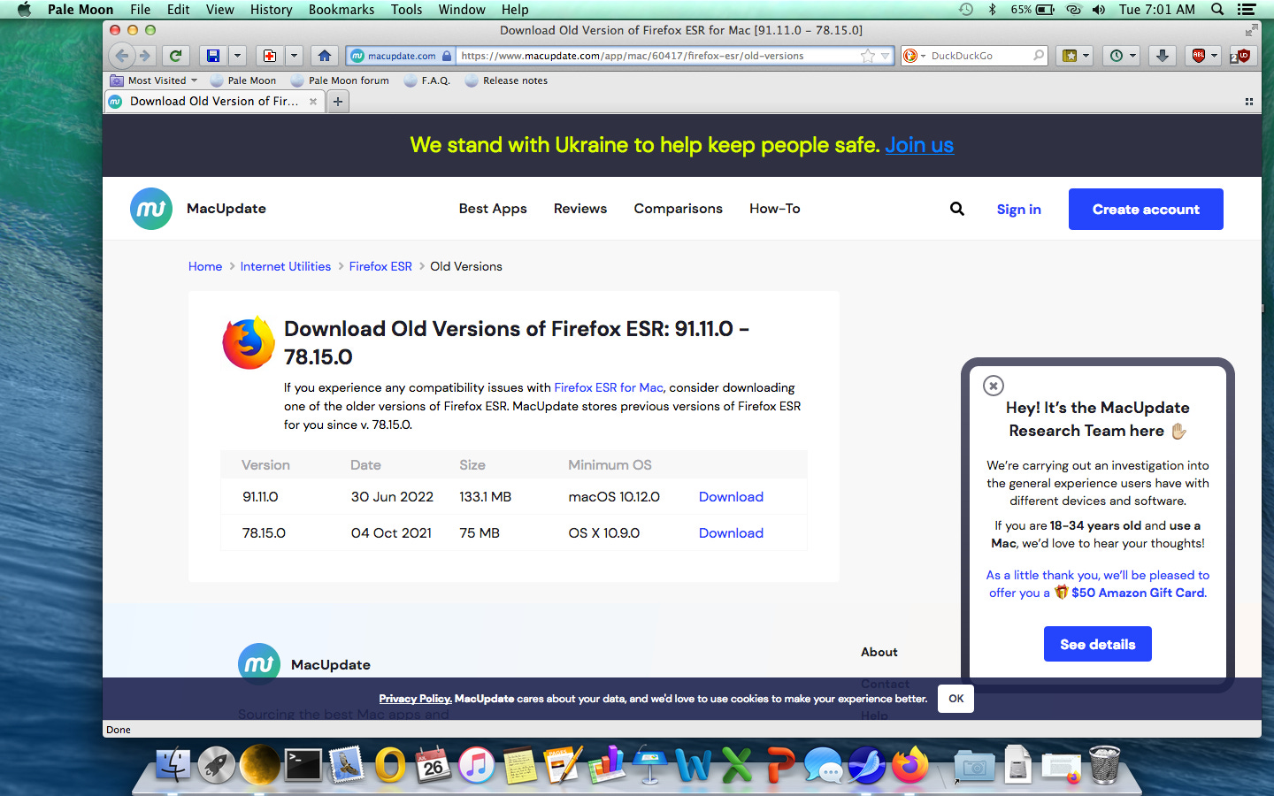Reload the page with the green refresh icon
The width and height of the screenshot is (1274, 796).
175,56
